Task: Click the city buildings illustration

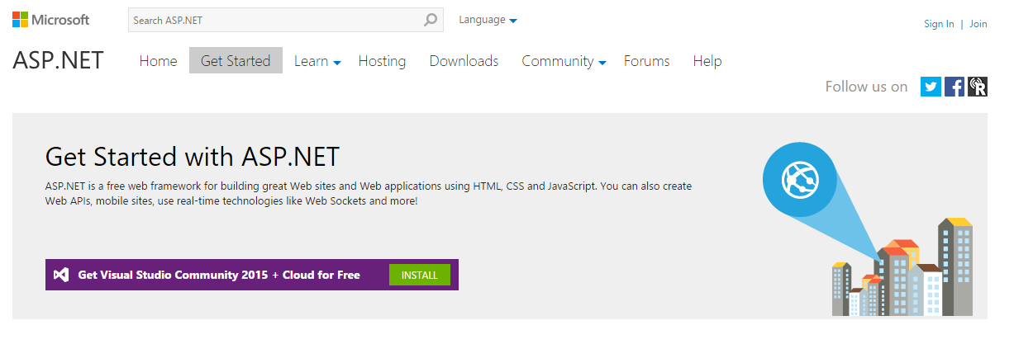Action: coord(902,268)
